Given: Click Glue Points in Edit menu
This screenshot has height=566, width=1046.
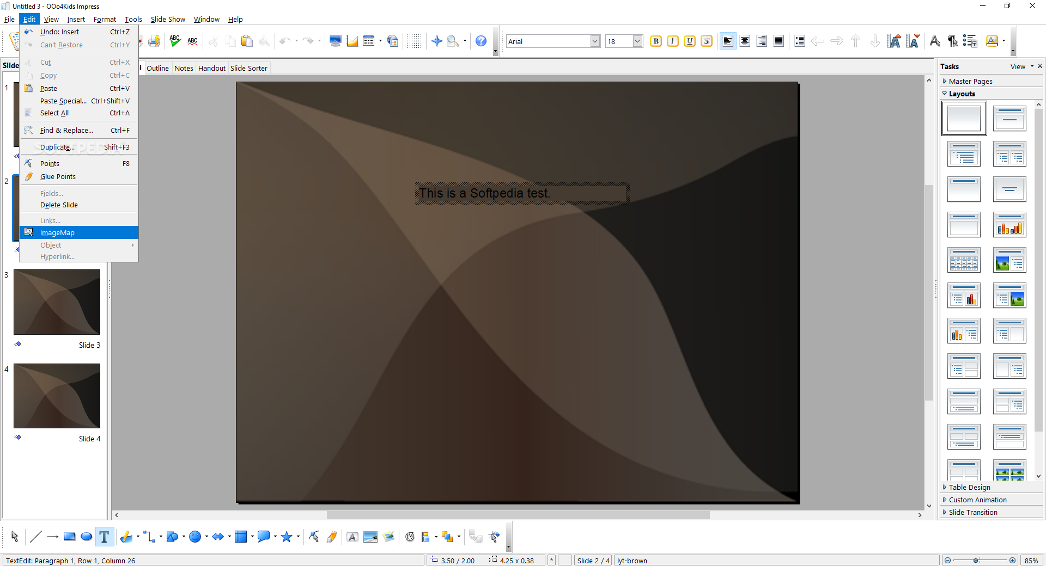Looking at the screenshot, I should pos(79,176).
